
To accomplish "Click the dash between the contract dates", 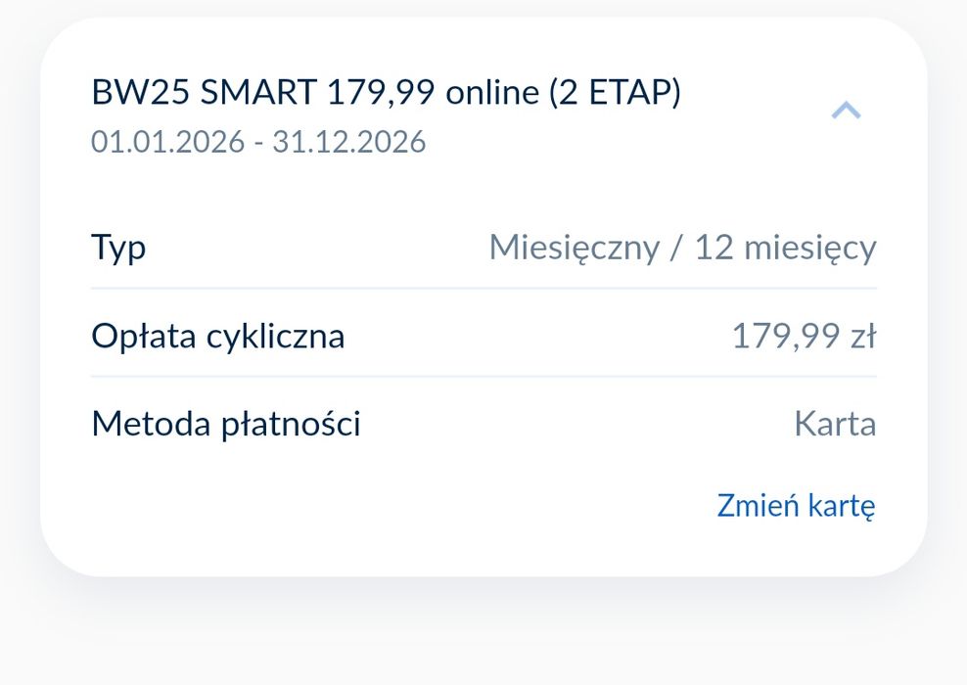I will 258,143.
